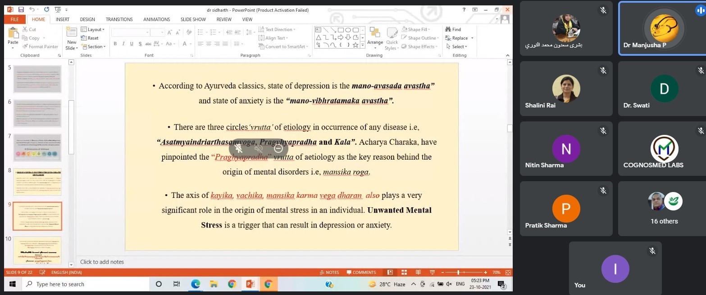Switch to Slide Sorter view in the status bar

(405, 273)
